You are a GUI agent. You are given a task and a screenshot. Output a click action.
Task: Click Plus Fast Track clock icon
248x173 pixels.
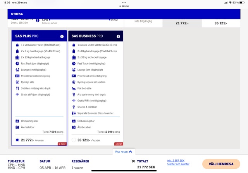pyautogui.click(x=17, y=63)
